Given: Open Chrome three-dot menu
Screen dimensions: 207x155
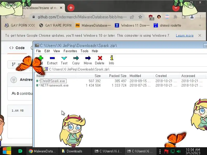Looking at the screenshot, I should pos(200,17).
